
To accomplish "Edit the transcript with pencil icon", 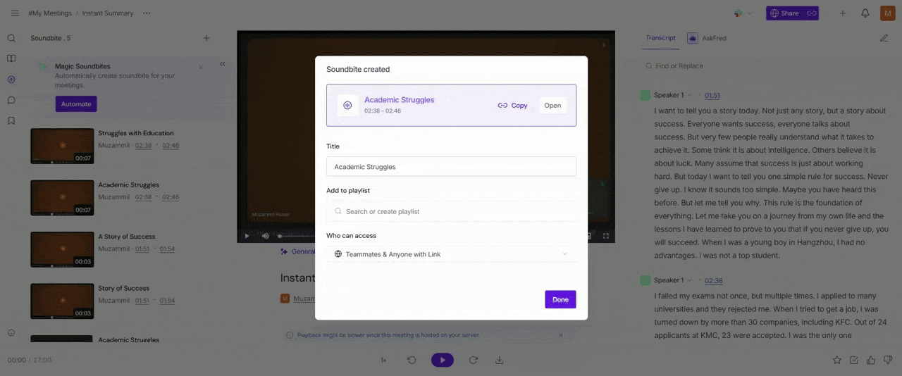I will 884,38.
